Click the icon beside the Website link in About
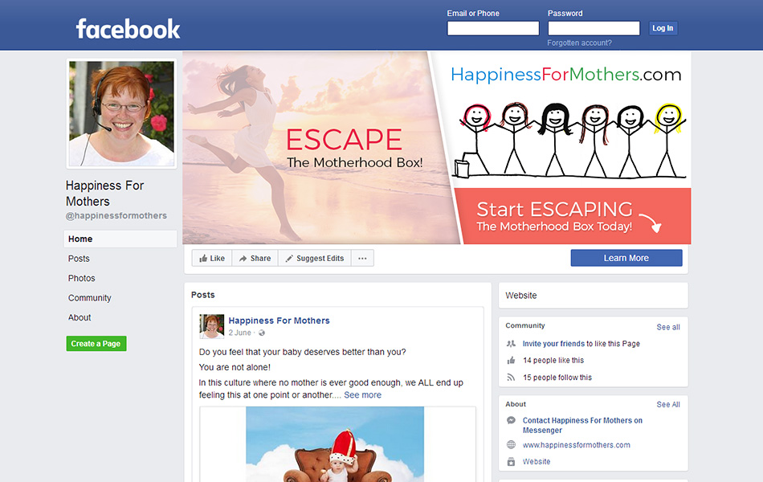 [x=511, y=462]
